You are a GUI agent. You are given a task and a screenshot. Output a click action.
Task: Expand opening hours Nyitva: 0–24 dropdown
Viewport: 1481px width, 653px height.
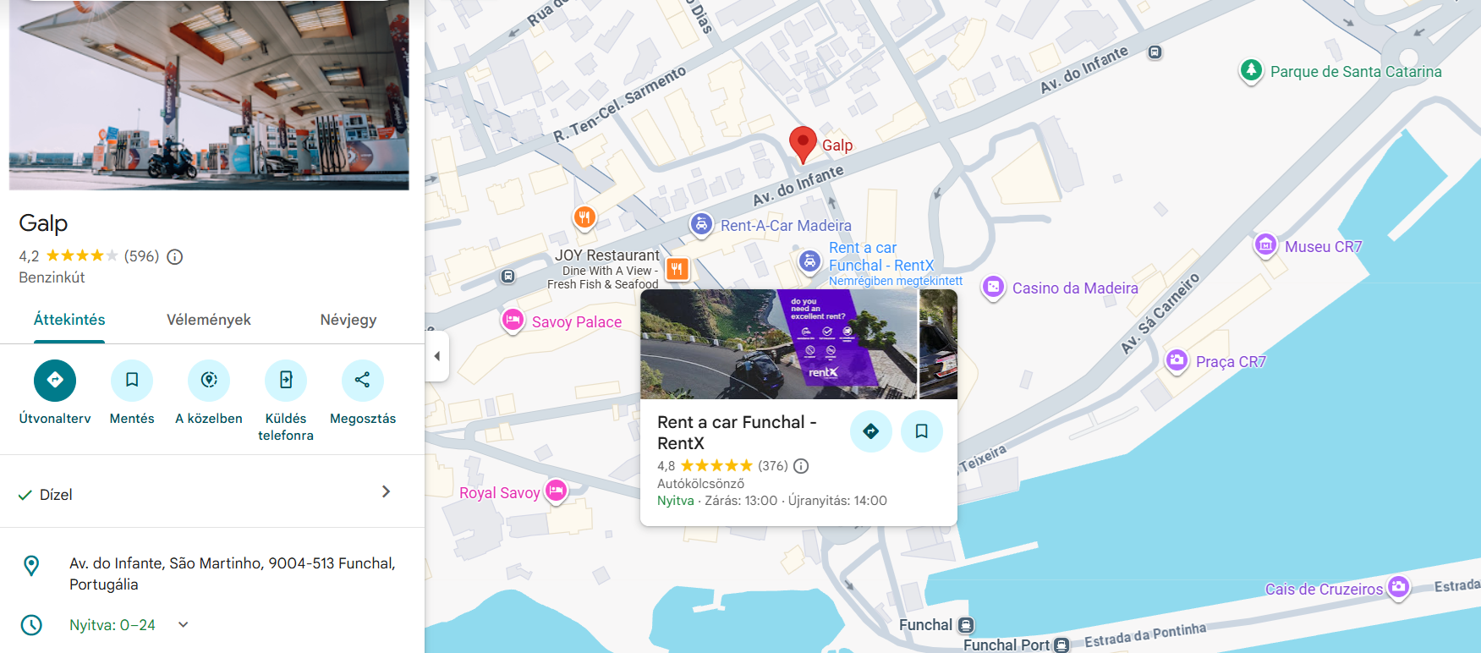pos(184,624)
